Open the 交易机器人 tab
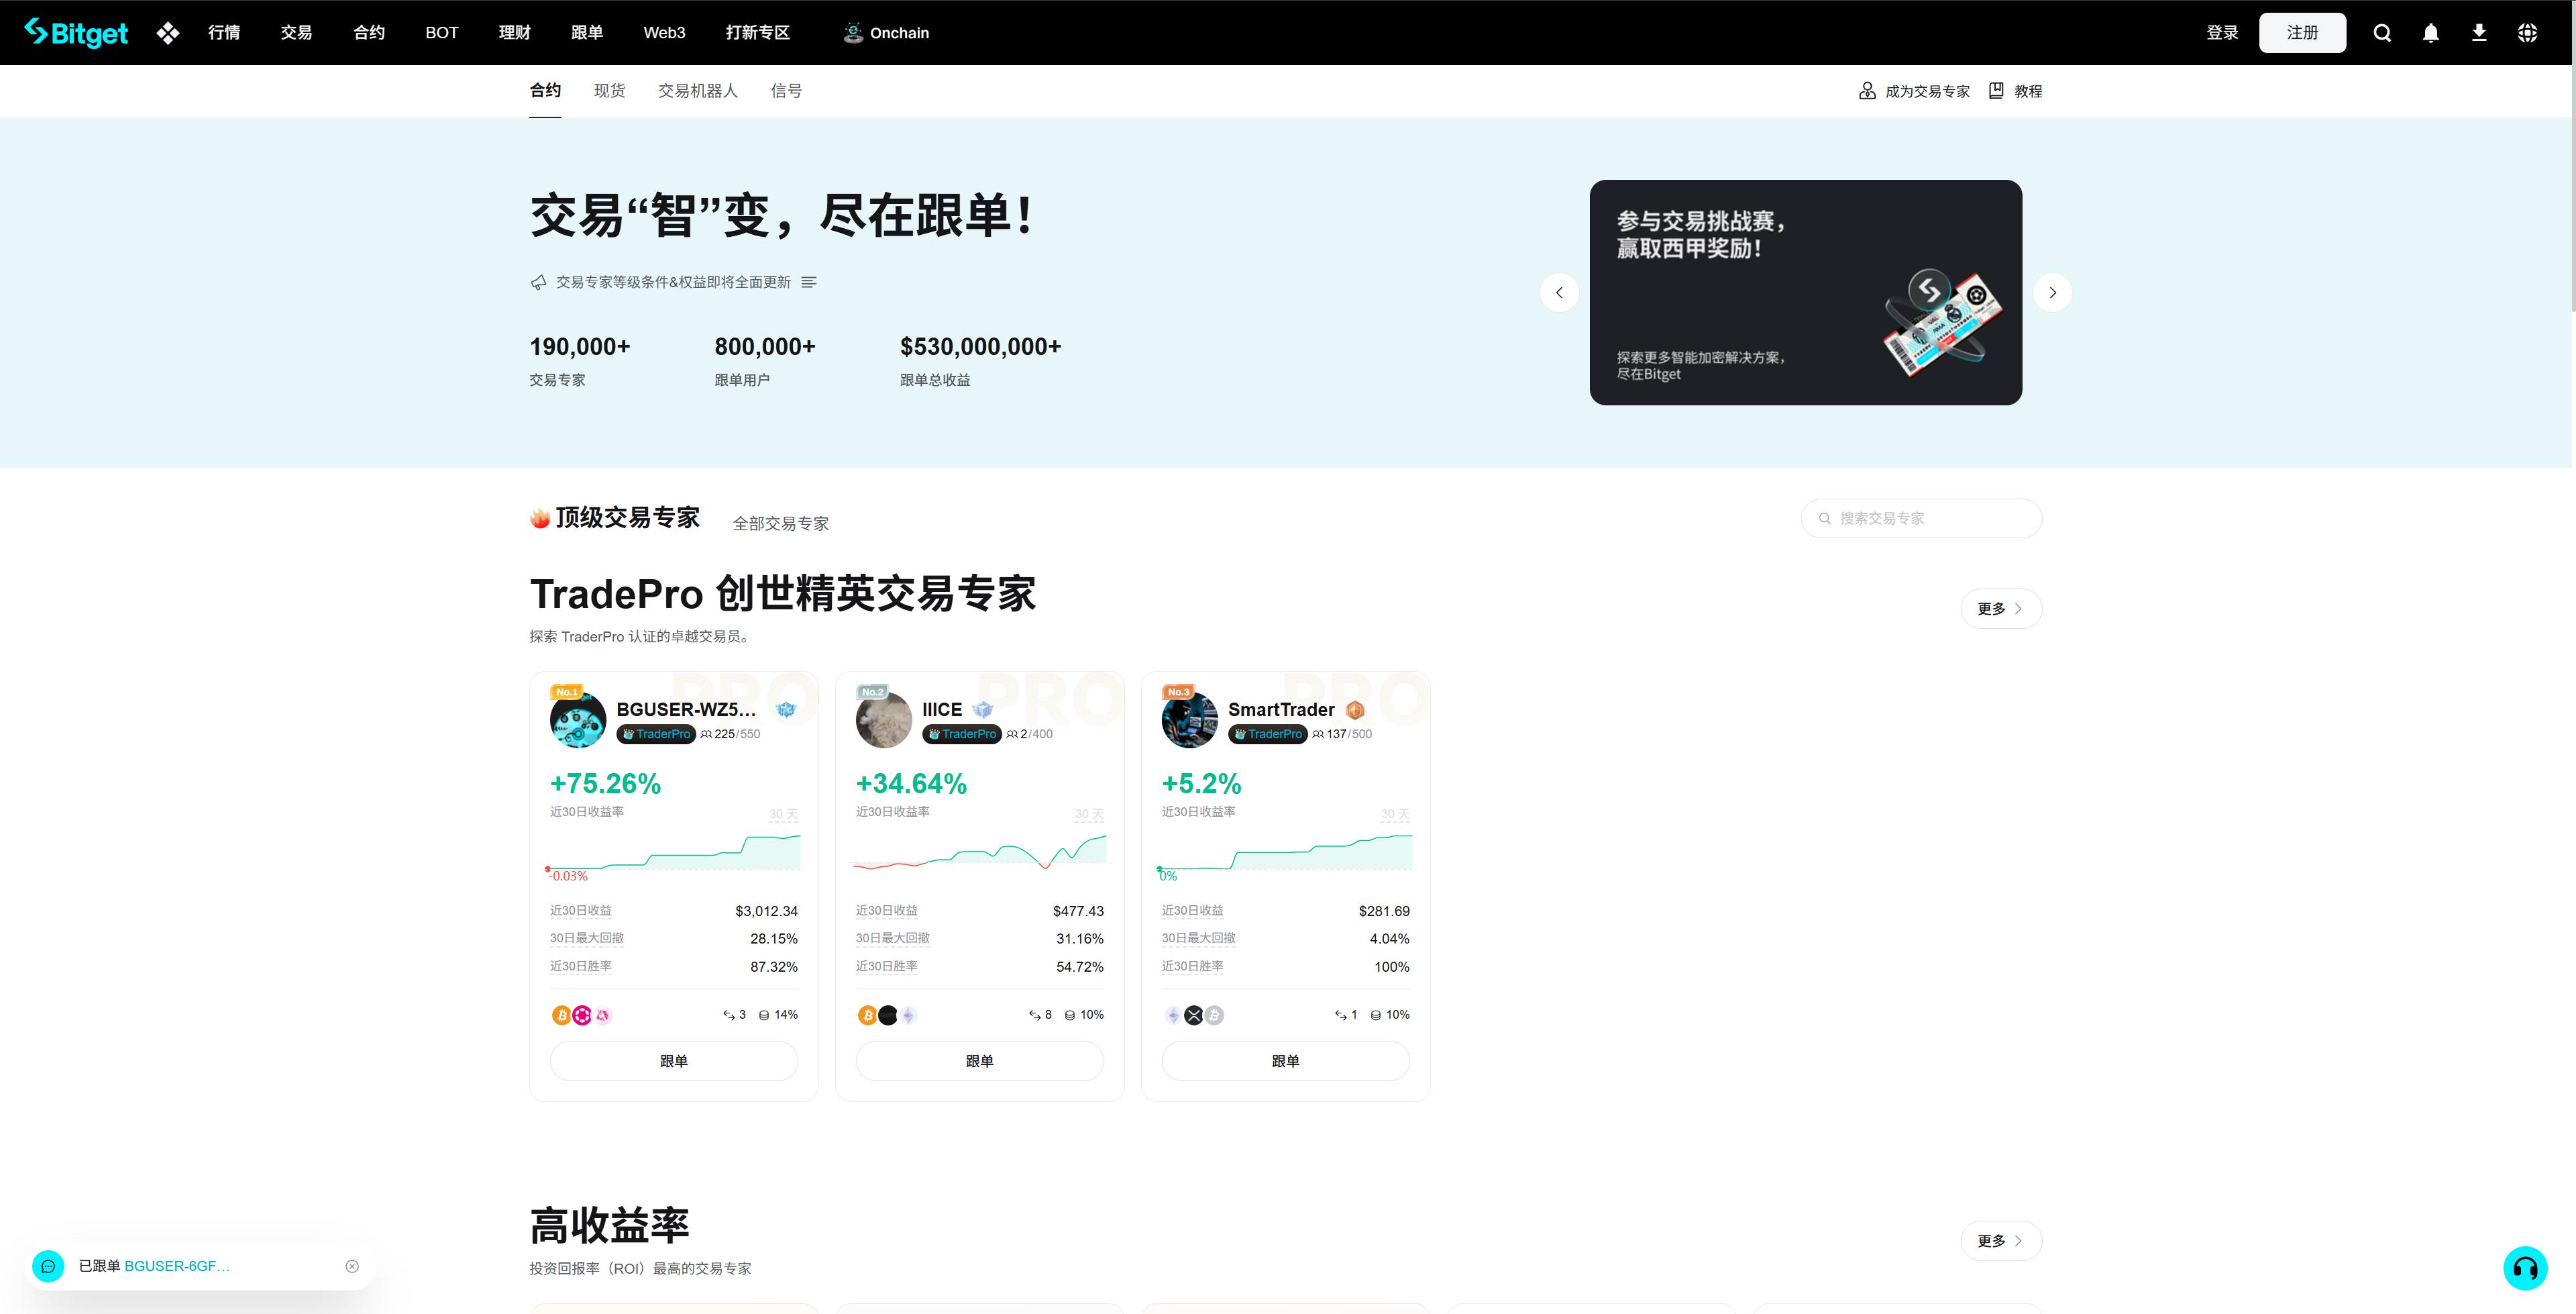The width and height of the screenshot is (2576, 1314). coord(697,91)
